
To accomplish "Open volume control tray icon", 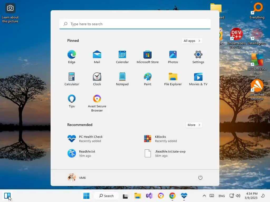I will 238,196.
